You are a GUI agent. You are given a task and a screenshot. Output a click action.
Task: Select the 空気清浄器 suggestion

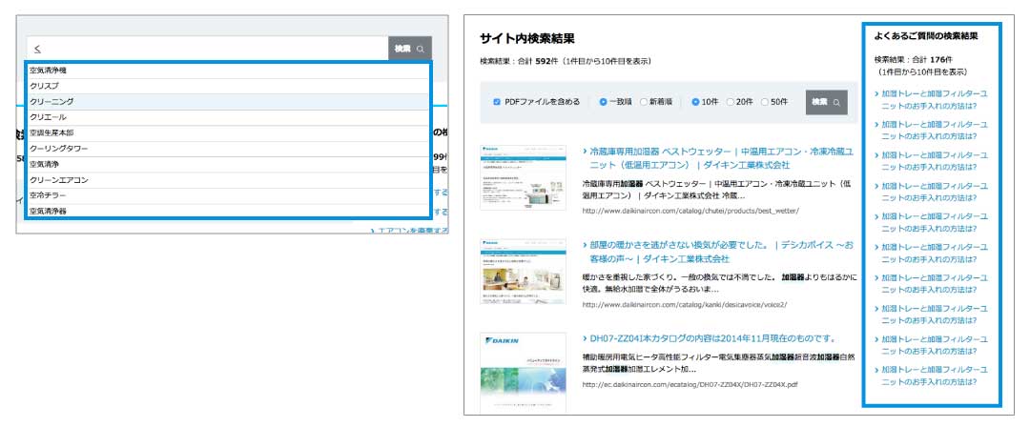tap(228, 211)
